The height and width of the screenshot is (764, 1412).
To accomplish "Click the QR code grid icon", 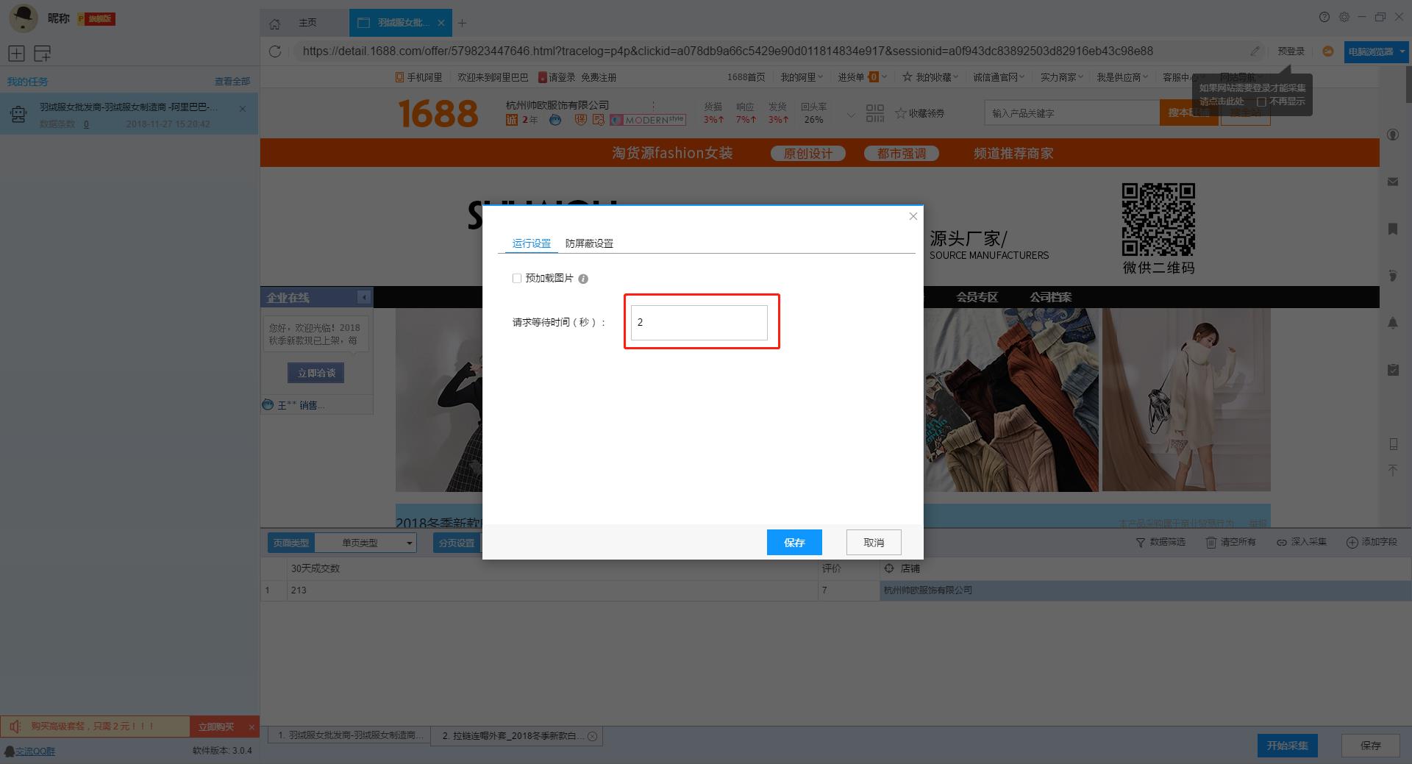I will click(x=875, y=113).
